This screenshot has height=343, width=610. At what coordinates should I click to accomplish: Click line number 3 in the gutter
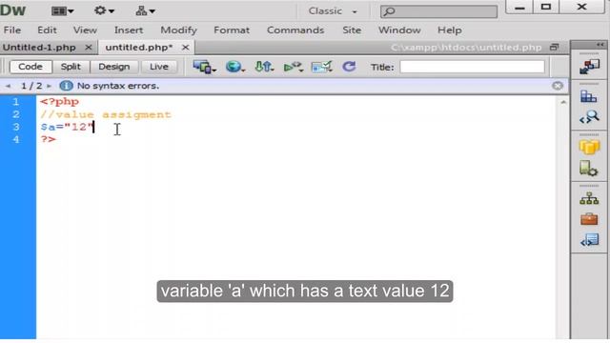tap(15, 127)
